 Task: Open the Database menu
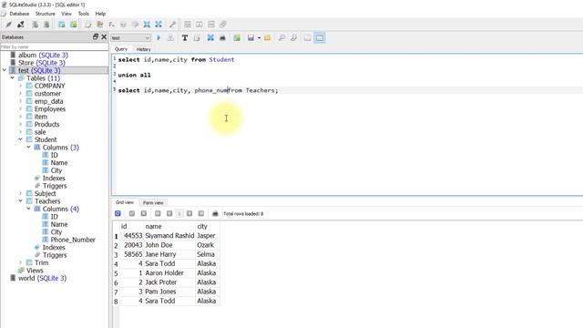click(19, 14)
